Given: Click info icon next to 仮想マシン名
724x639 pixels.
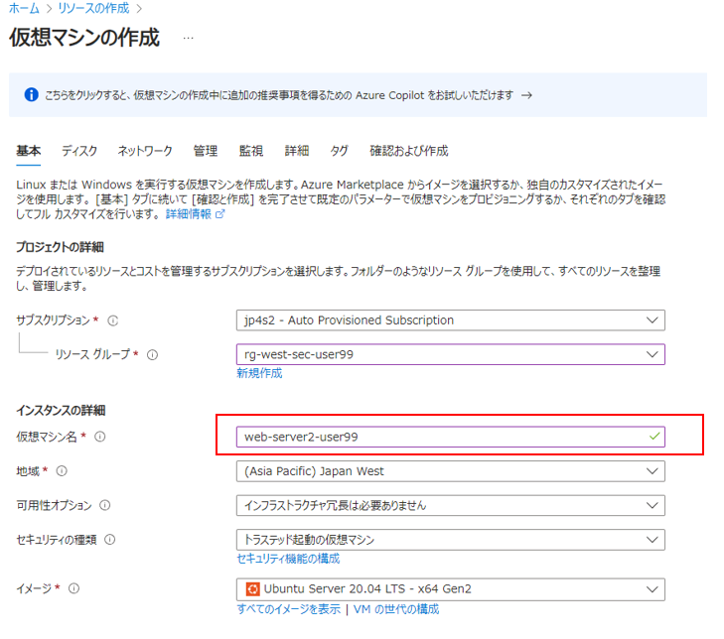Looking at the screenshot, I should [100, 437].
